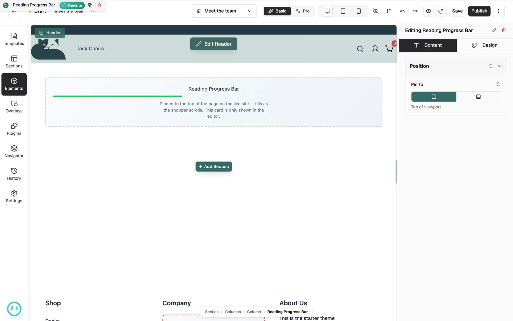The width and height of the screenshot is (513, 321).
Task: Toggle hidden elements visibility (crossed eye)
Action: 376,11
